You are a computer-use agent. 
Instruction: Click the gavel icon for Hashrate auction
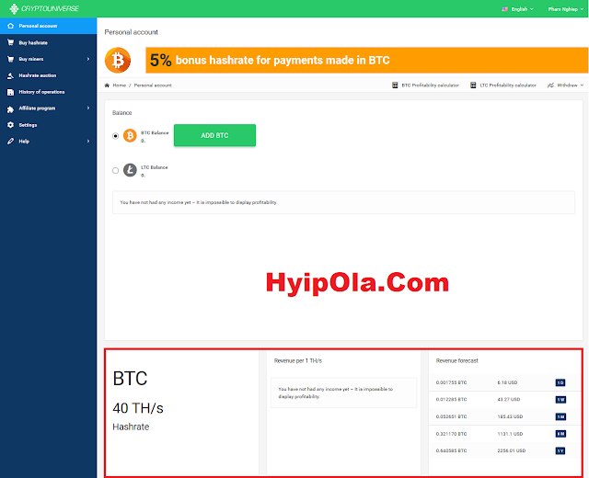(10, 75)
